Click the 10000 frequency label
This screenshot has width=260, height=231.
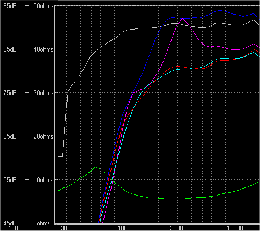point(235,228)
